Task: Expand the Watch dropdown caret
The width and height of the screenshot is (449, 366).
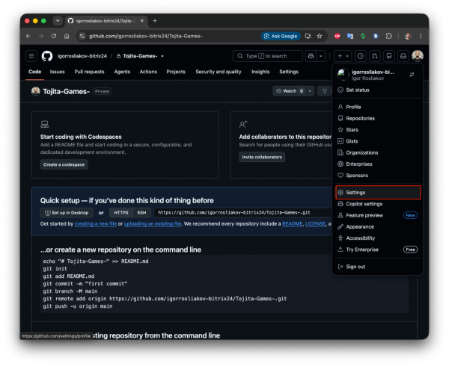Action: click(x=310, y=91)
